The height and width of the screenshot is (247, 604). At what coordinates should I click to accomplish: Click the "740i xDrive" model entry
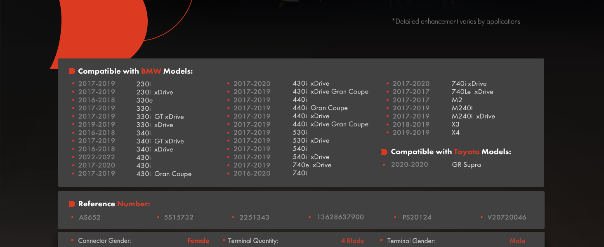(469, 84)
